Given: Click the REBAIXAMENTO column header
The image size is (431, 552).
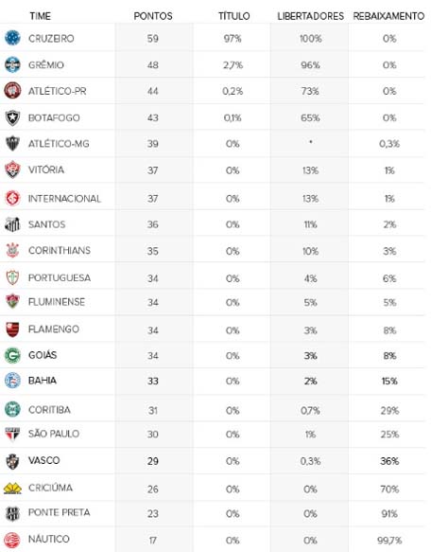Looking at the screenshot, I should [388, 16].
